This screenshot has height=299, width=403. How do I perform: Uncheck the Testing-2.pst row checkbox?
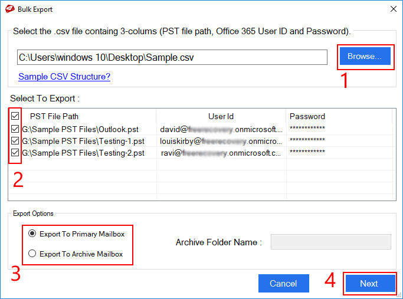coord(15,153)
